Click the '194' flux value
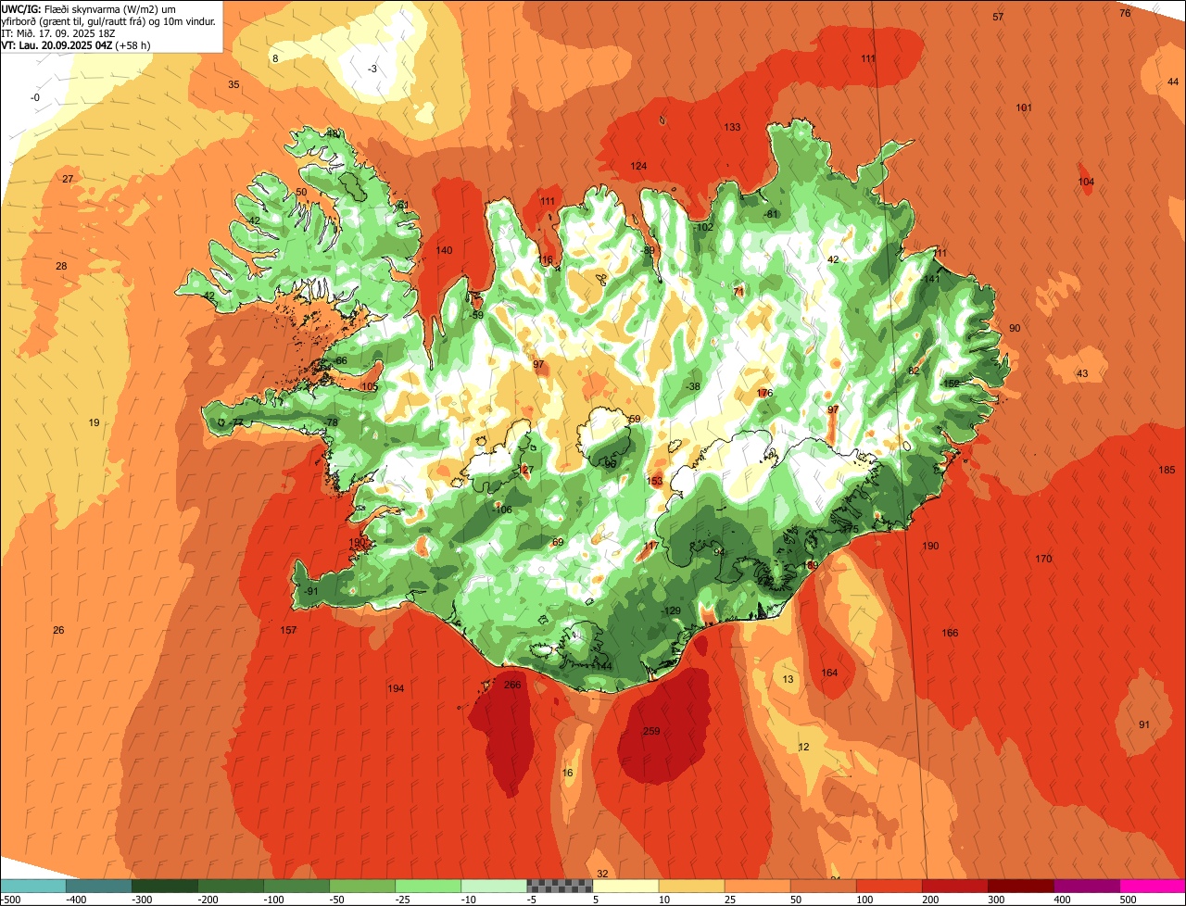This screenshot has height=906, width=1186. [x=396, y=689]
